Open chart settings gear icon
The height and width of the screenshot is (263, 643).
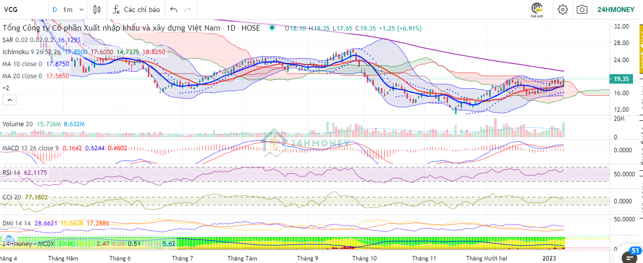563,10
